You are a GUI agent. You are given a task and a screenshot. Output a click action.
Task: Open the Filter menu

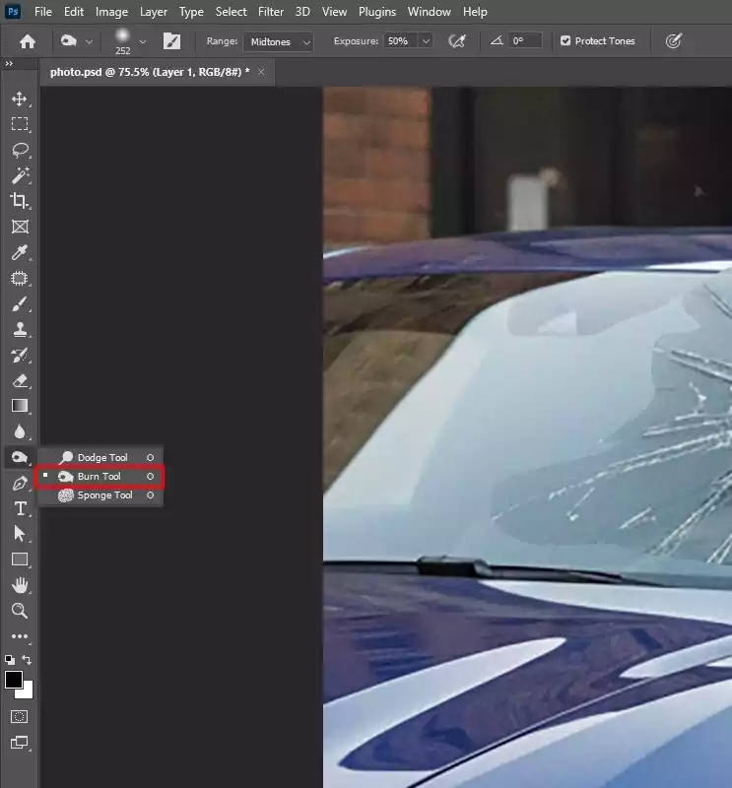tap(270, 12)
